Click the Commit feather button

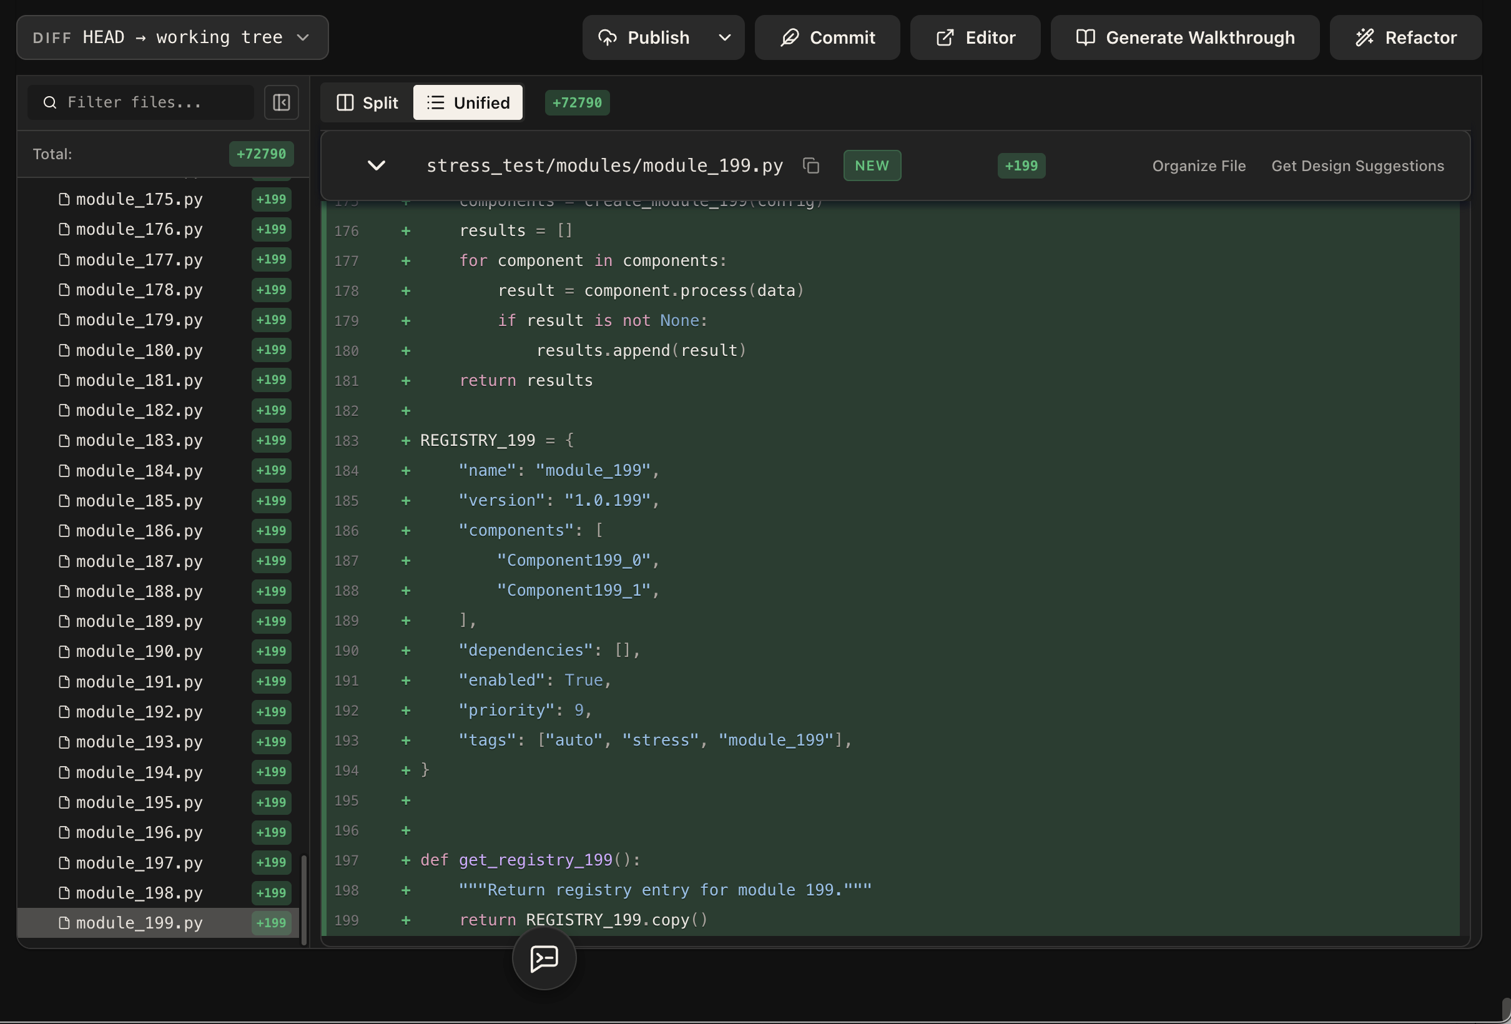pos(827,37)
